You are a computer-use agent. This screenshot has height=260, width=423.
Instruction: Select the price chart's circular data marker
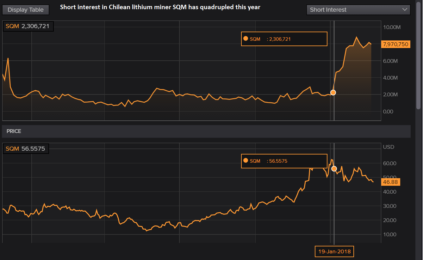tap(334, 169)
